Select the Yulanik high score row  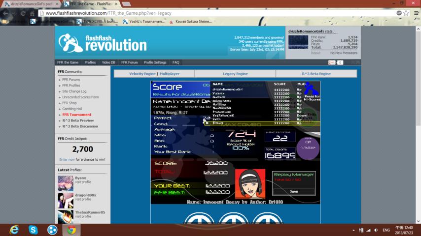(x=257, y=93)
